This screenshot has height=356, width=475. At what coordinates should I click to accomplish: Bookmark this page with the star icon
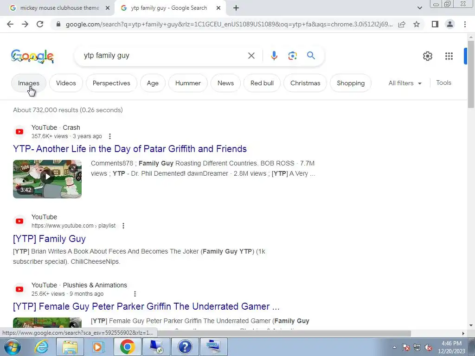[417, 24]
